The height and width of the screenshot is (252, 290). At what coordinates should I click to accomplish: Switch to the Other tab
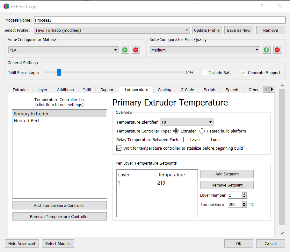(x=253, y=90)
